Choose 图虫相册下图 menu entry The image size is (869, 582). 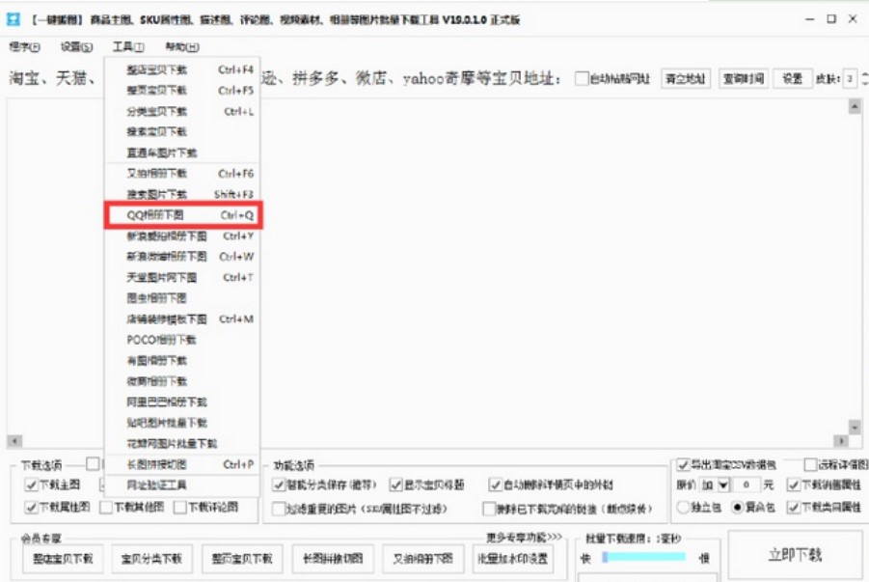pos(182,298)
